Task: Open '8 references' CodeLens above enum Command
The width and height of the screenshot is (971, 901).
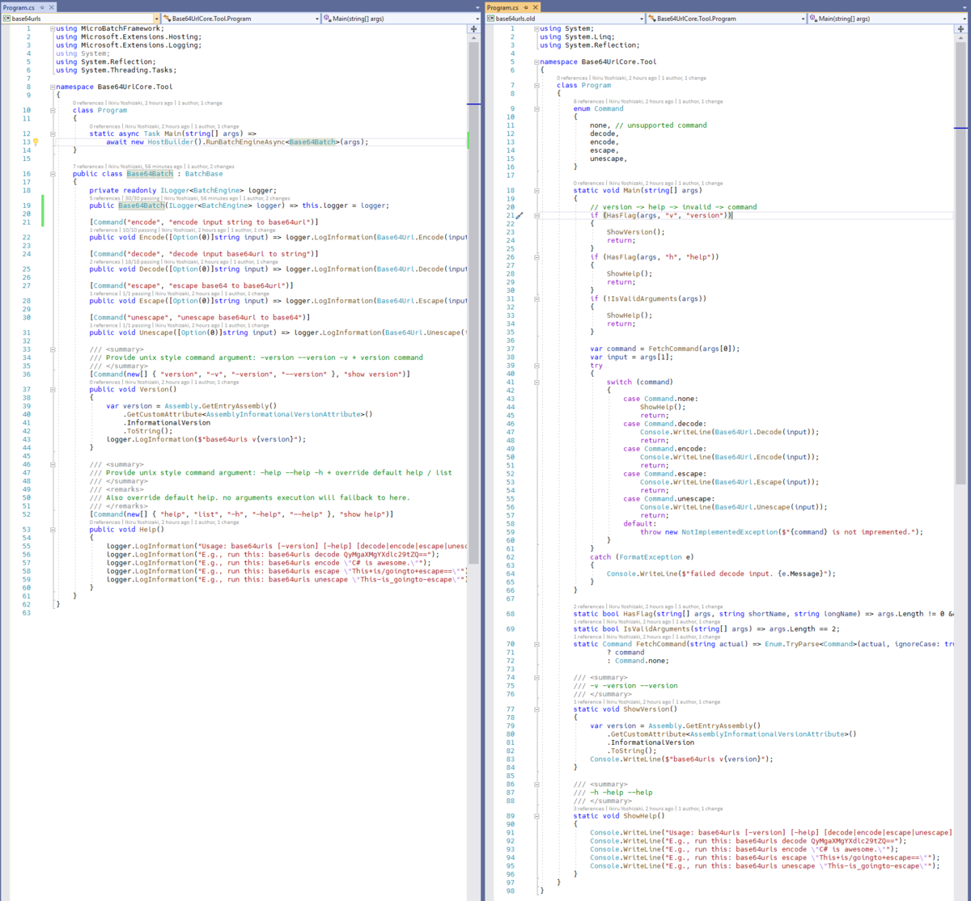Action: coord(589,102)
